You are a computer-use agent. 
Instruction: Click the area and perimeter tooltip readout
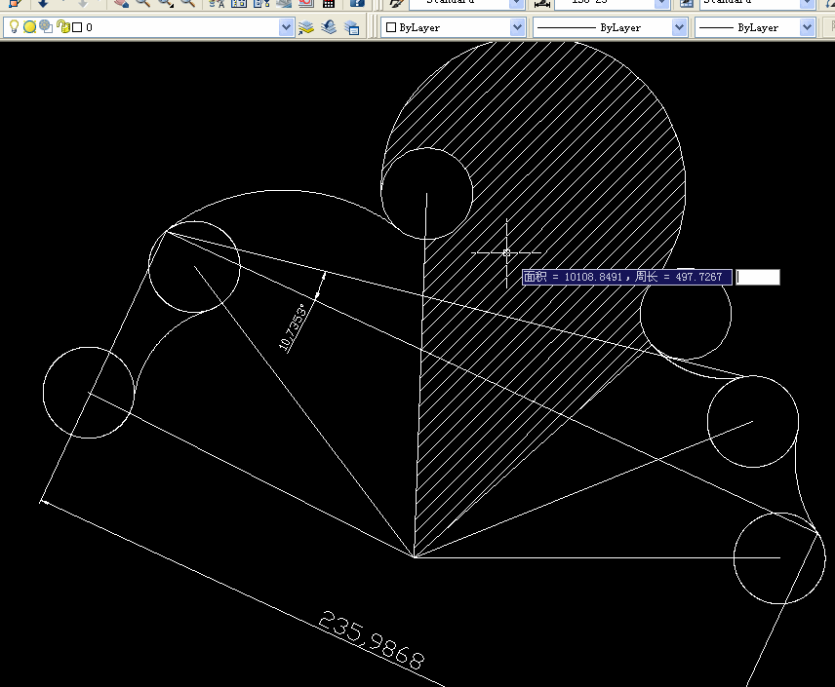click(627, 277)
